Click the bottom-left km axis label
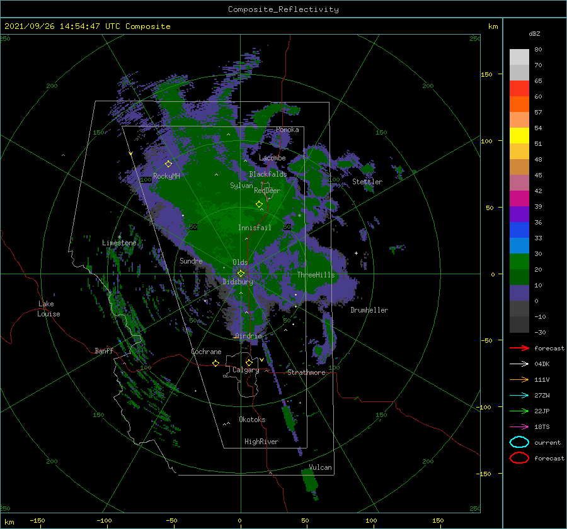567x529 pixels. click(9, 522)
